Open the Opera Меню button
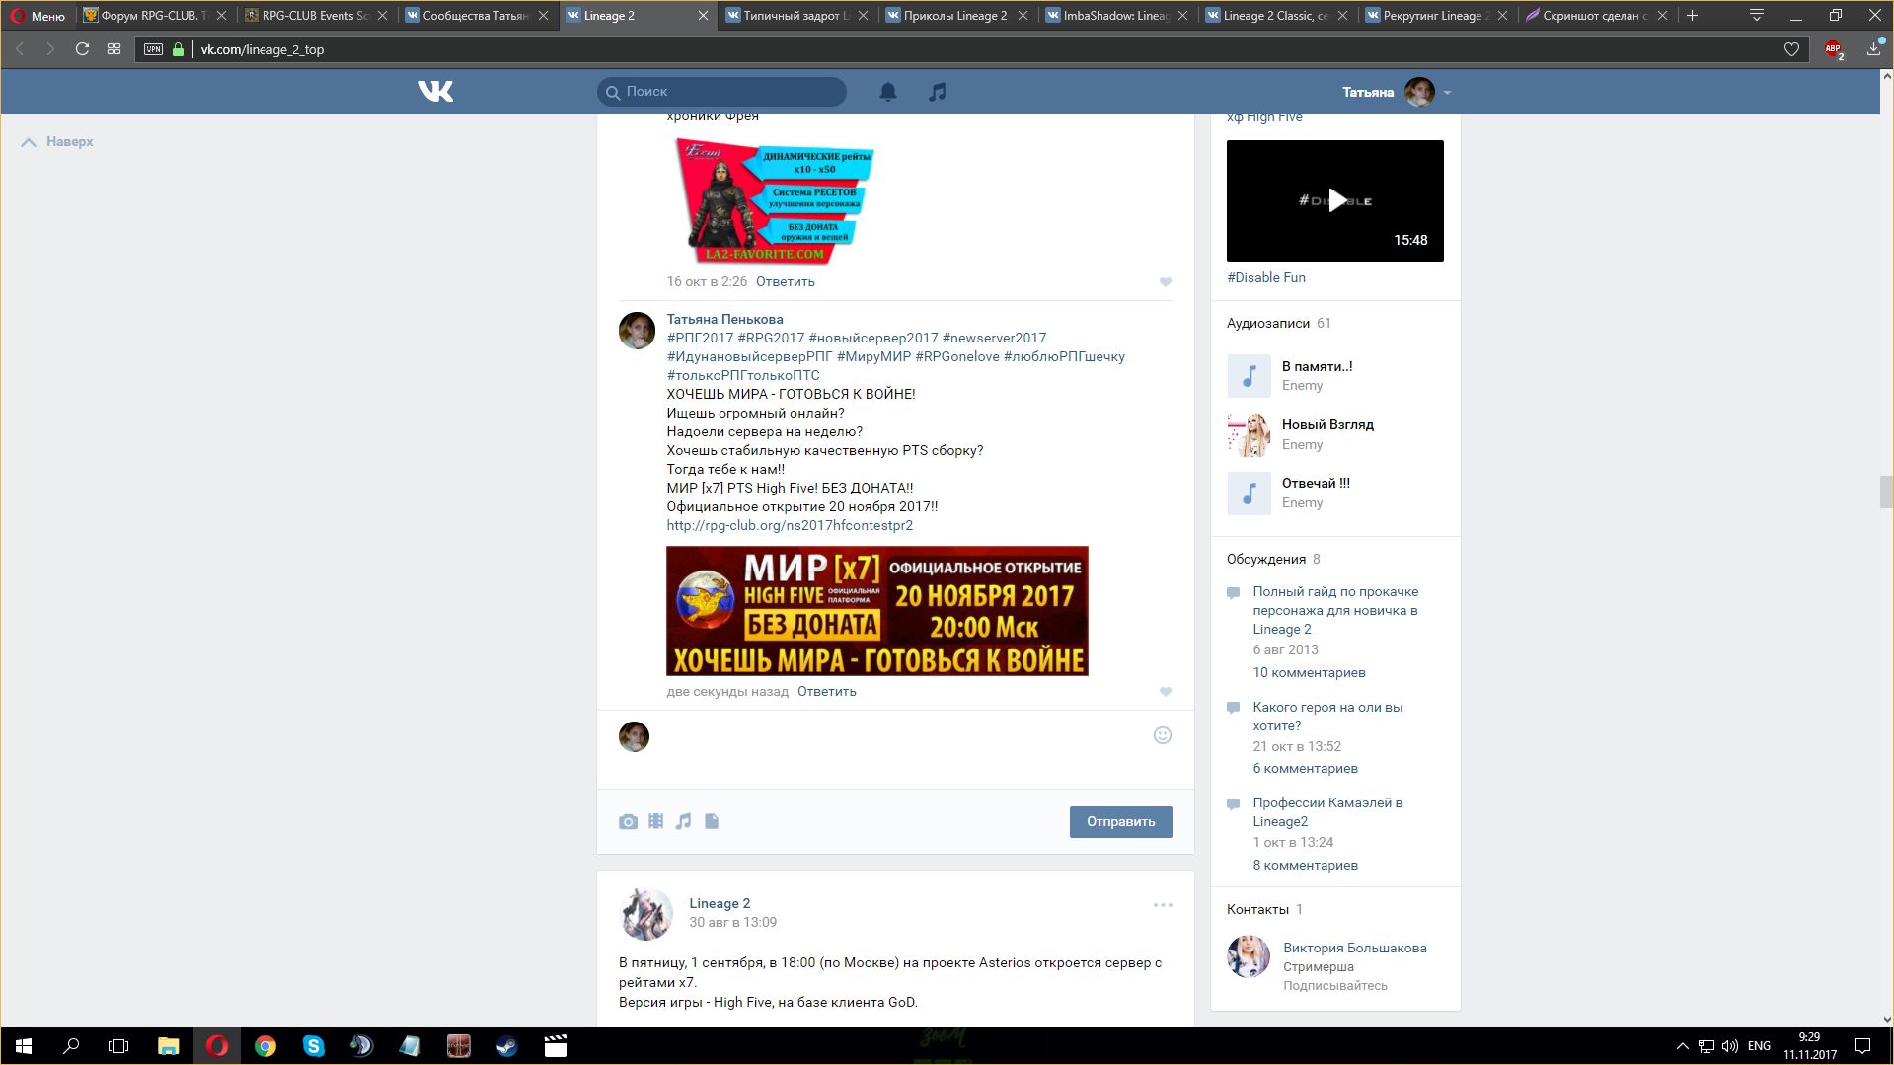The height and width of the screenshot is (1065, 1894). click(x=38, y=15)
